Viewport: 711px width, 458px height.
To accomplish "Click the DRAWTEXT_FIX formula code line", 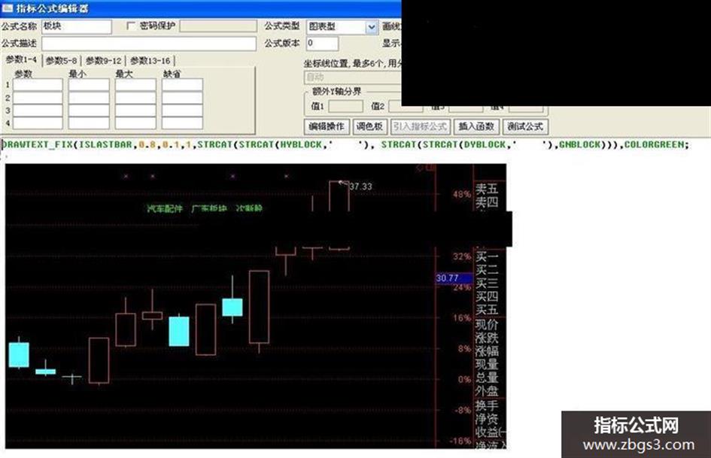I will [x=345, y=144].
